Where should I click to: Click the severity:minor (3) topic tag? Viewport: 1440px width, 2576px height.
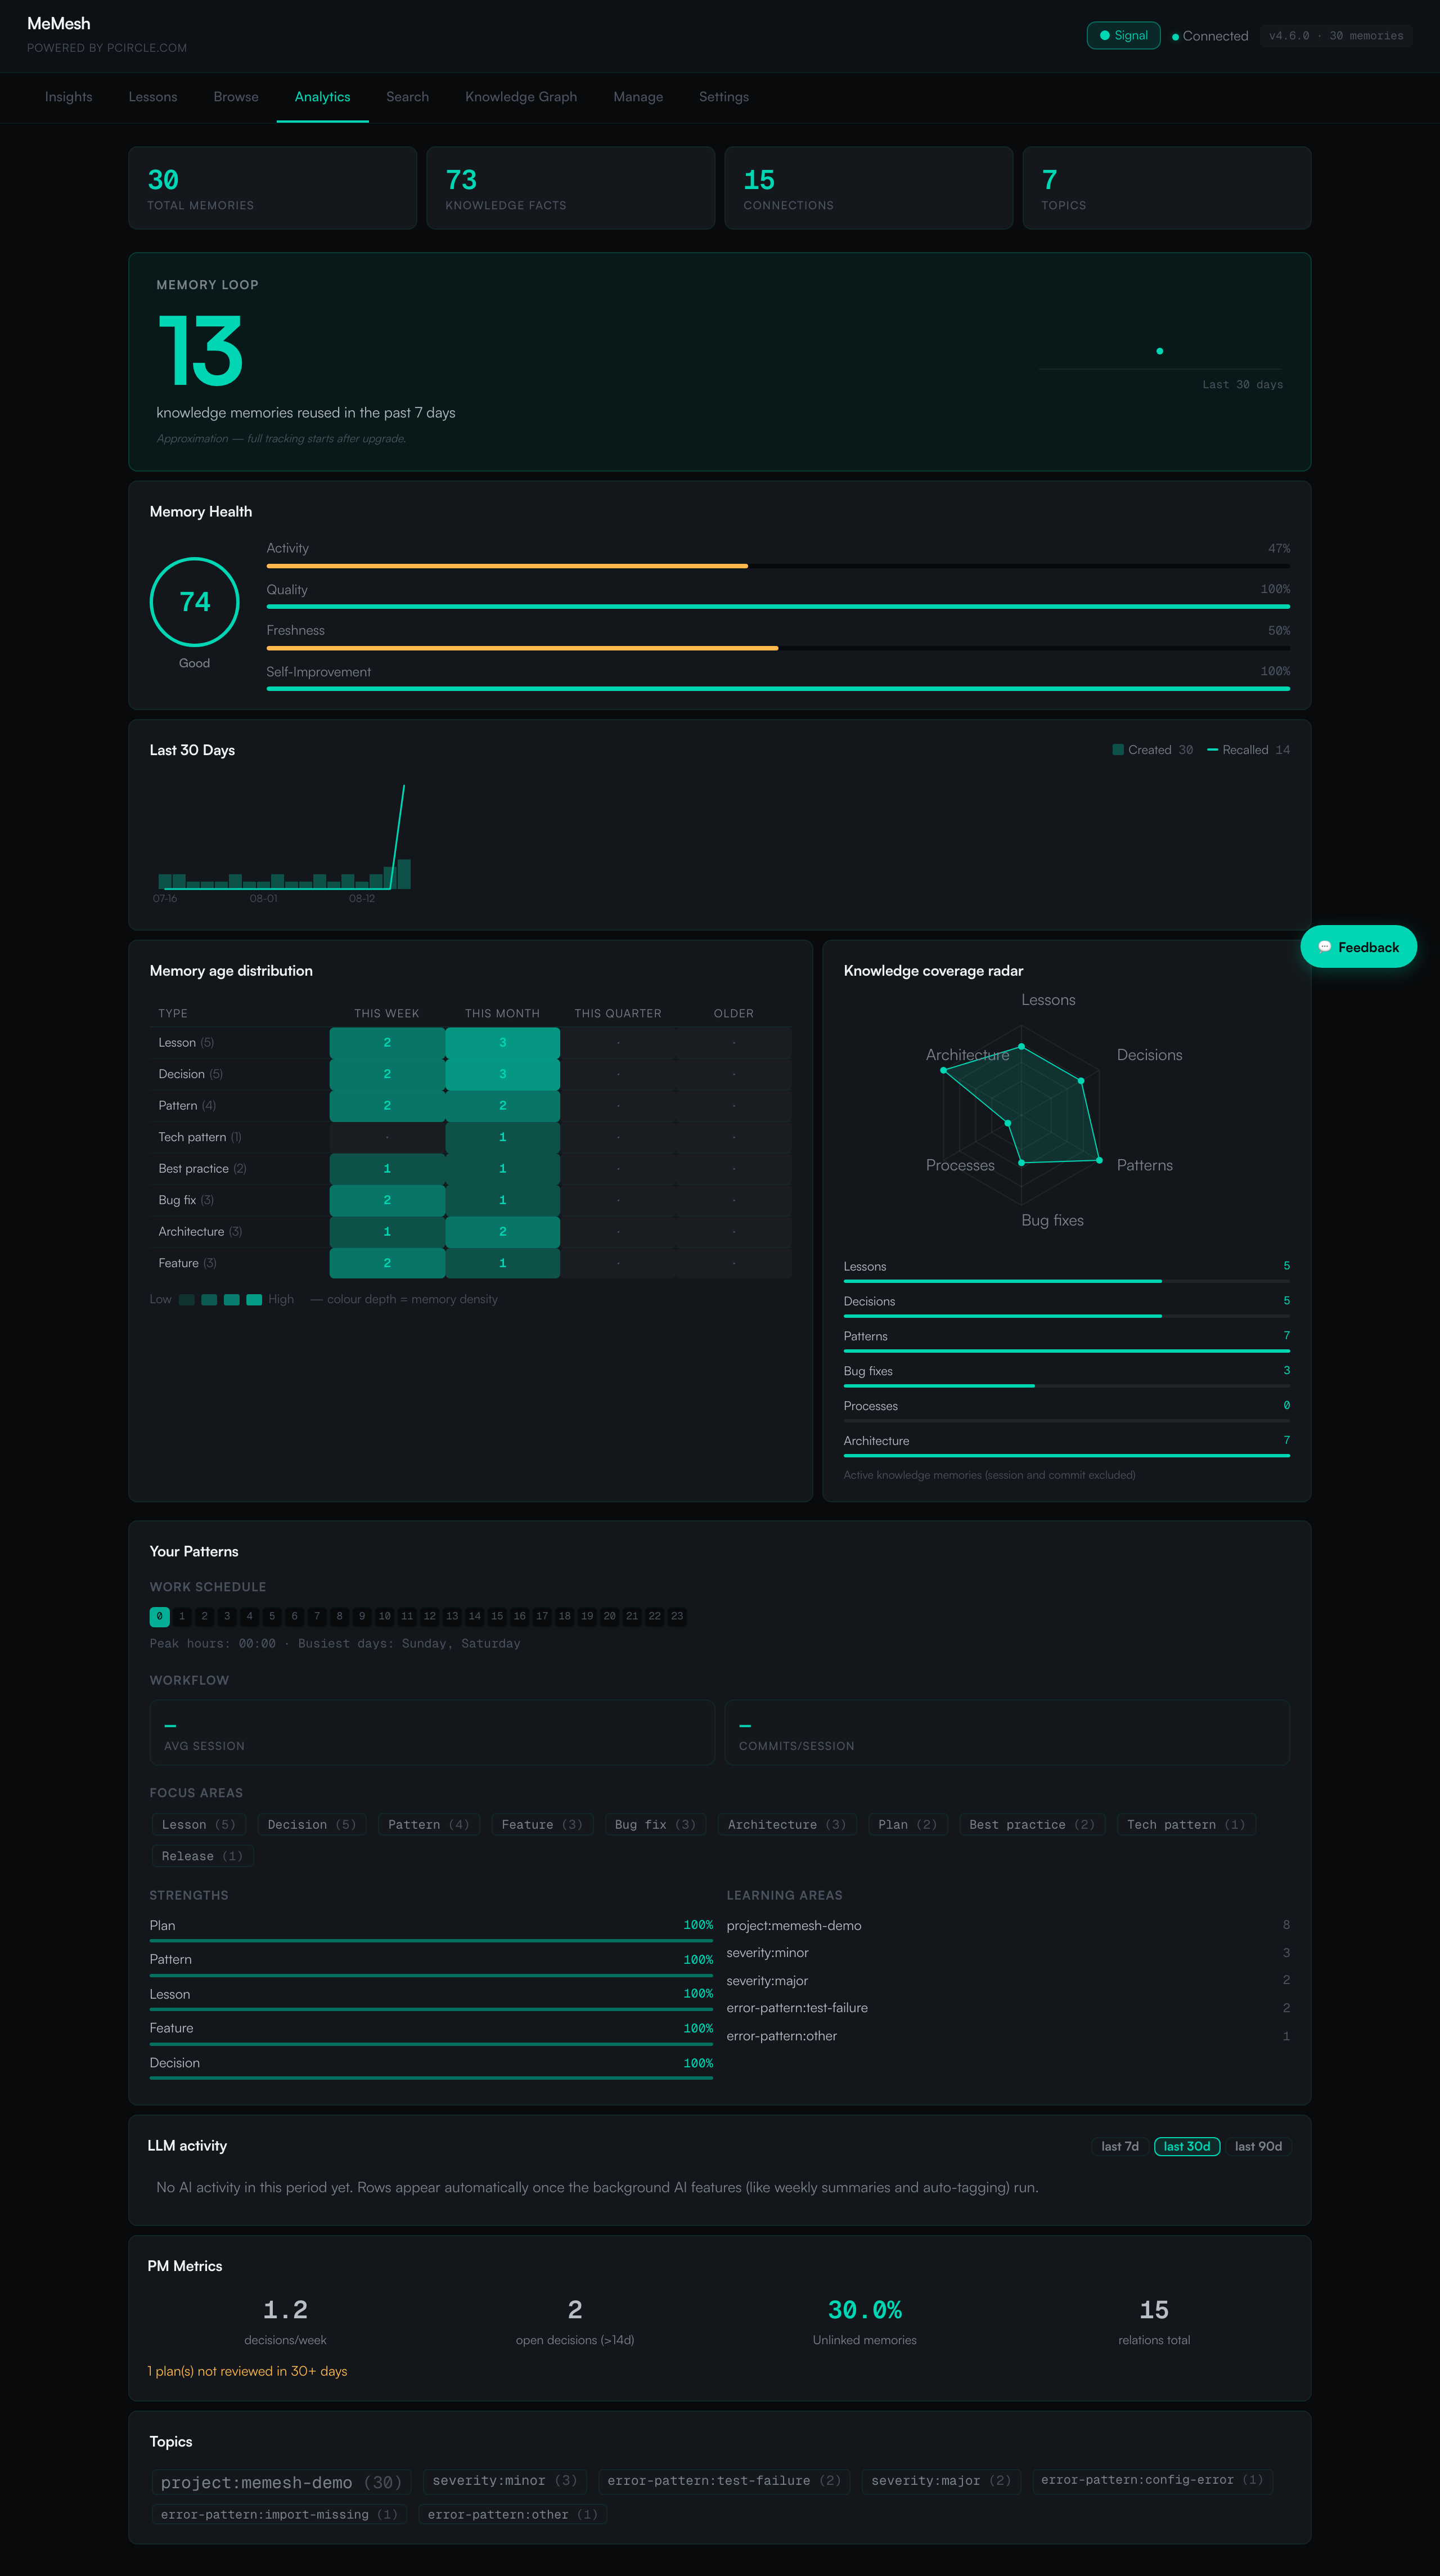coord(505,2481)
